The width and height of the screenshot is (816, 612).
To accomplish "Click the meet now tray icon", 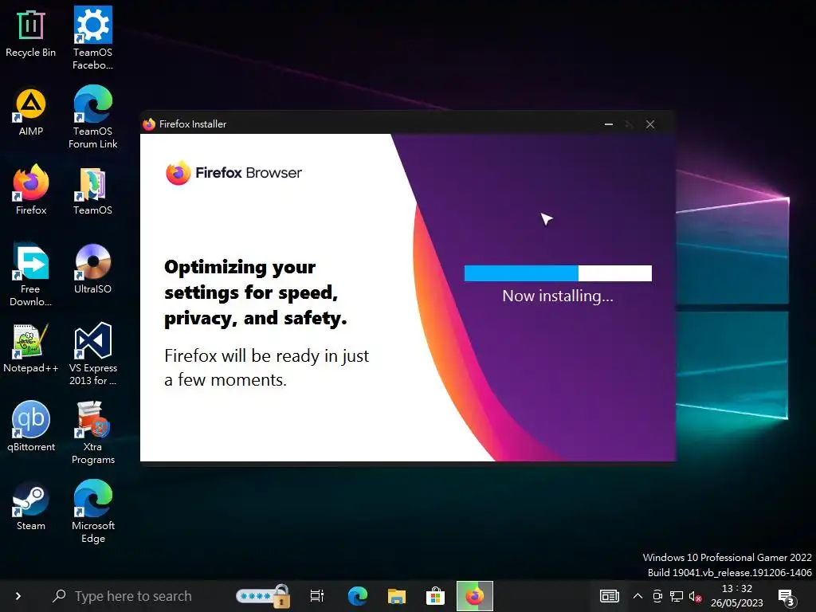I will [x=657, y=596].
